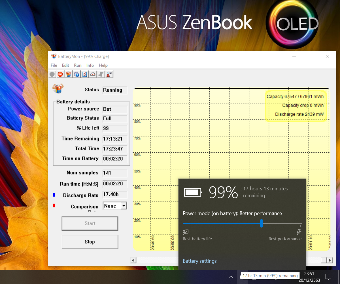Click the Capacity drop 0 mWh text
The image size is (340, 284).
[x=303, y=105]
